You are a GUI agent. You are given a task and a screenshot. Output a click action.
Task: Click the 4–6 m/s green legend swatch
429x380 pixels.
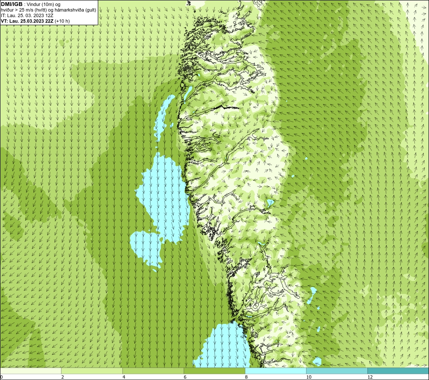point(153,371)
